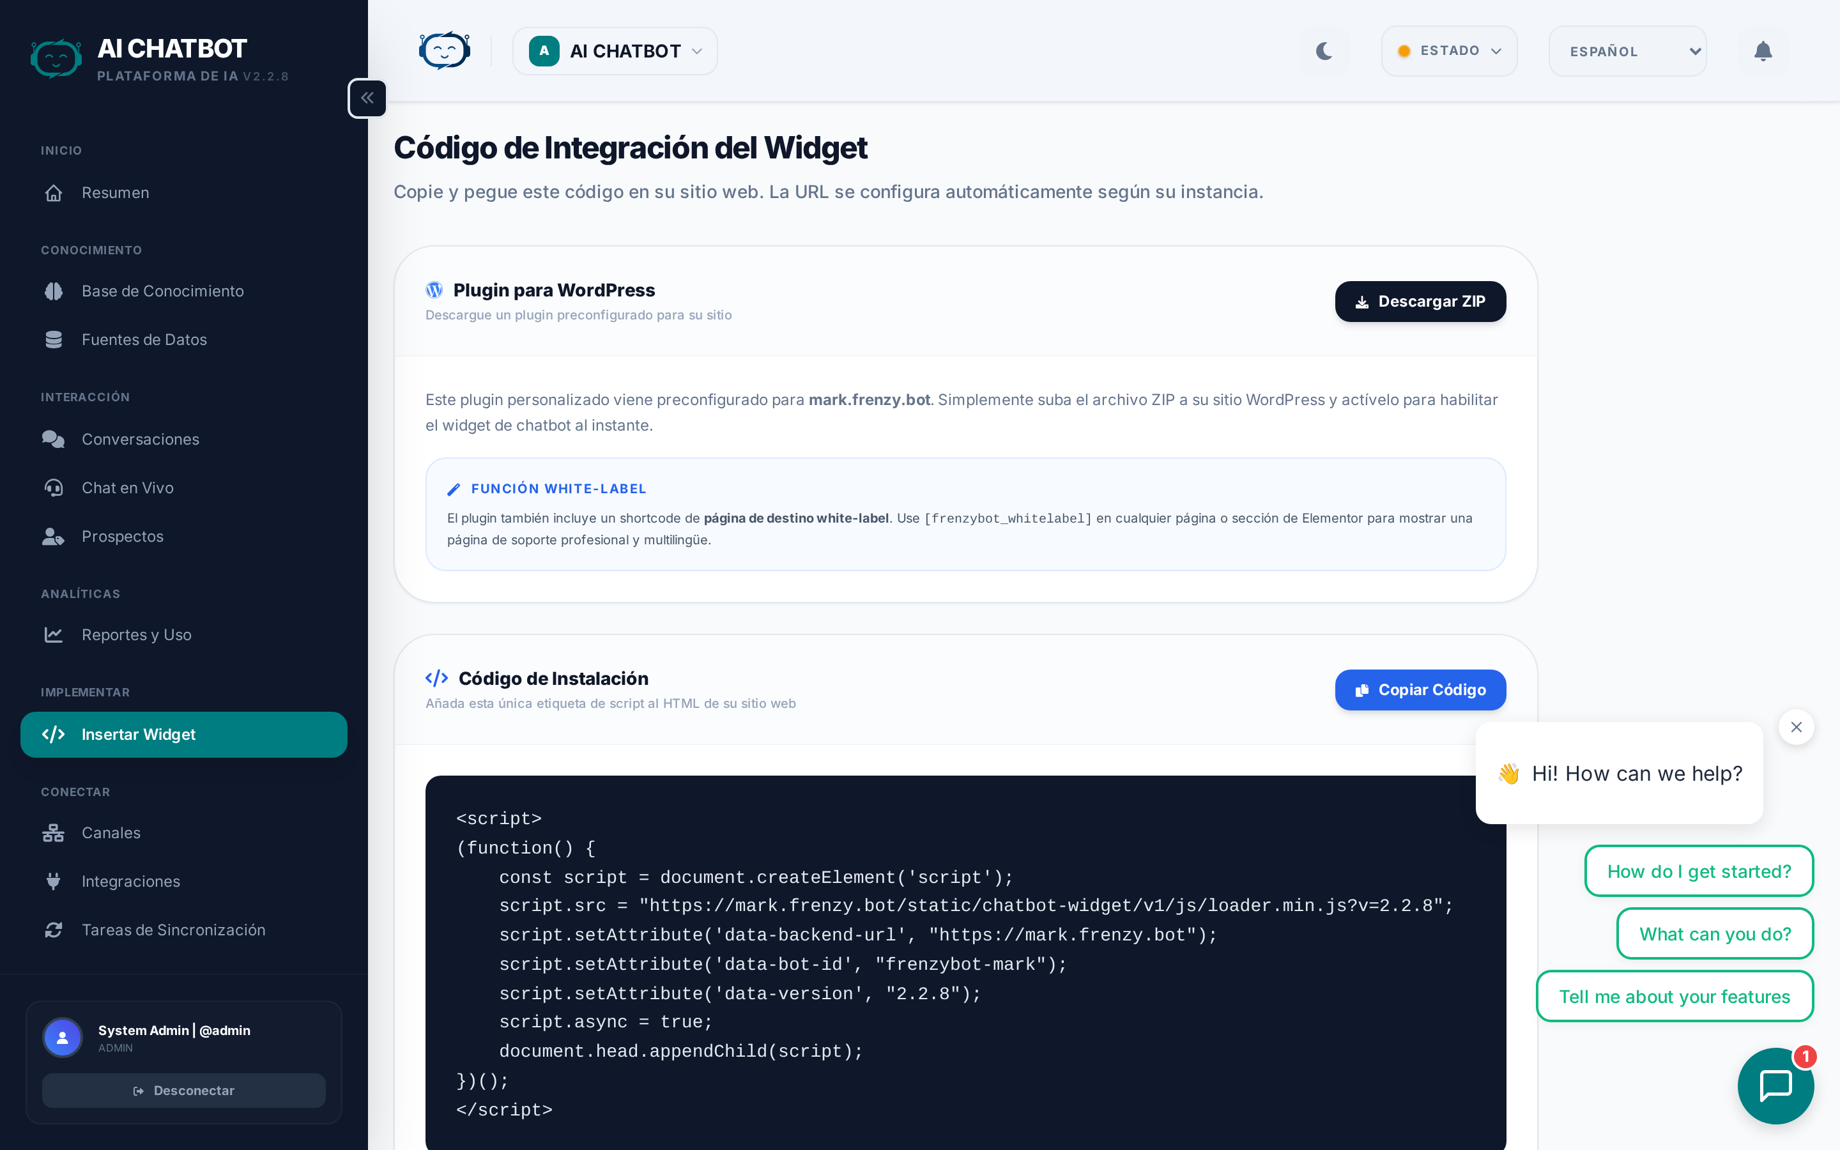Select the Reportes y Uso chart icon
Image resolution: width=1840 pixels, height=1150 pixels.
pyautogui.click(x=53, y=634)
